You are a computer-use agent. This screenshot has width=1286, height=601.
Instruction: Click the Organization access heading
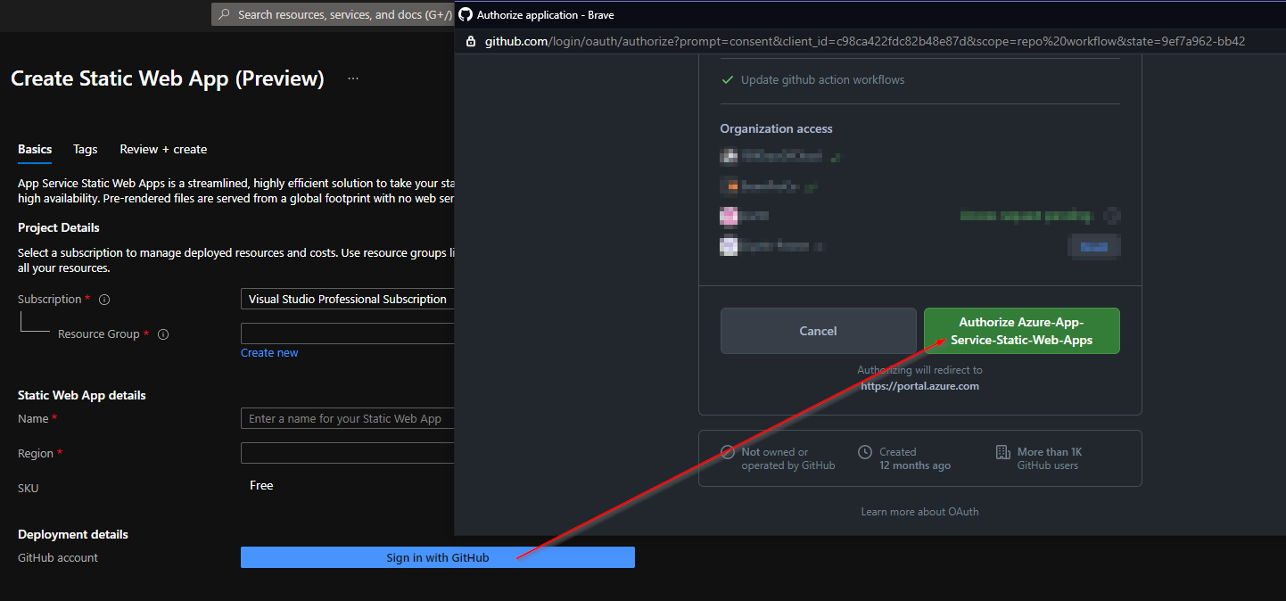click(777, 128)
